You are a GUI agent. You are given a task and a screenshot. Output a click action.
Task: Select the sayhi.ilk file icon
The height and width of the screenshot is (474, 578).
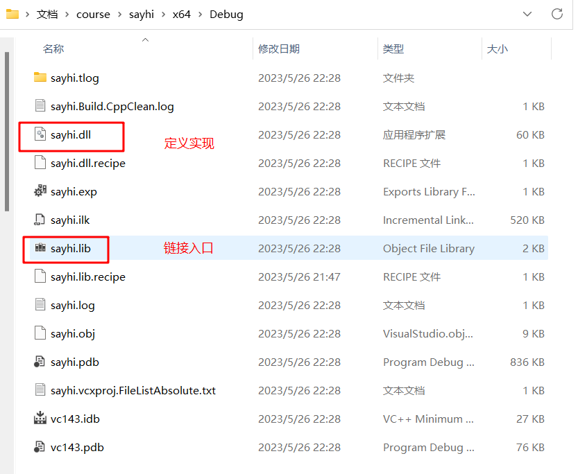40,220
